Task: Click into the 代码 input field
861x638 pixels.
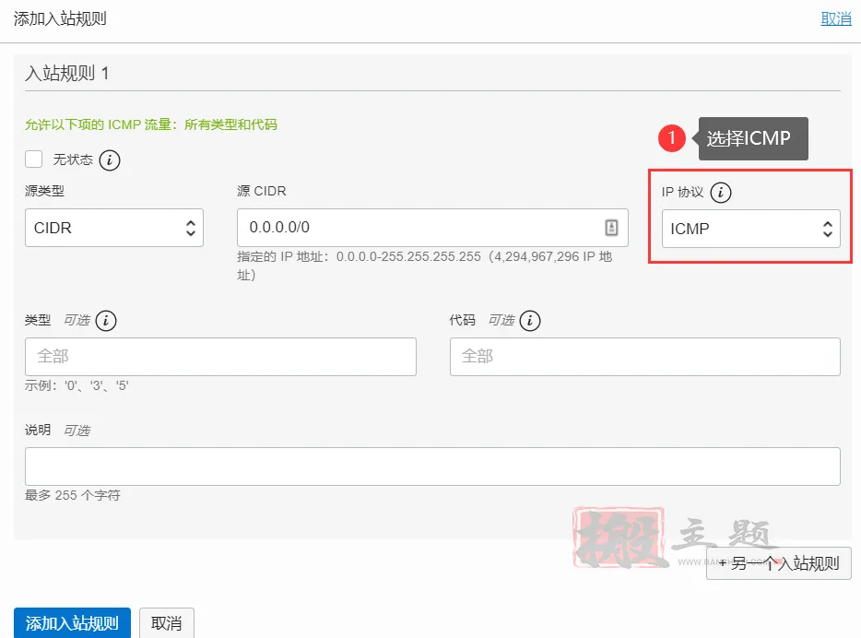Action: point(644,356)
